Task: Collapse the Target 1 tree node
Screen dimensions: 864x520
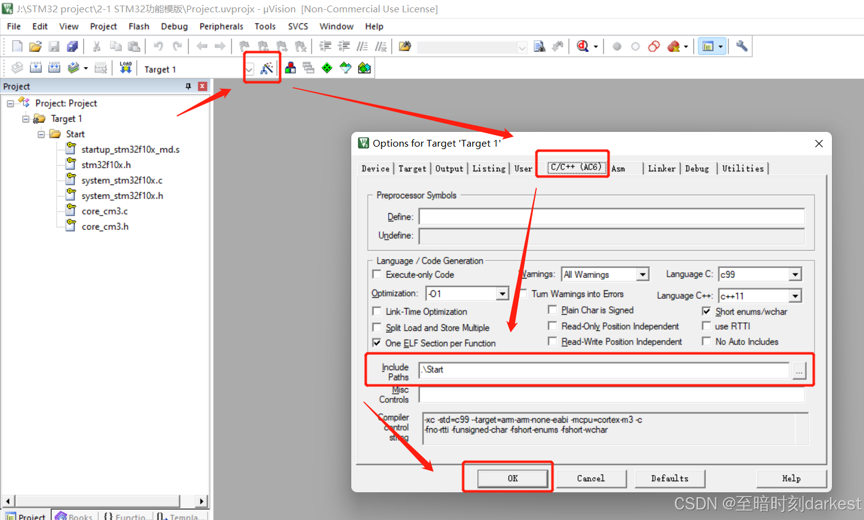Action: pyautogui.click(x=26, y=119)
